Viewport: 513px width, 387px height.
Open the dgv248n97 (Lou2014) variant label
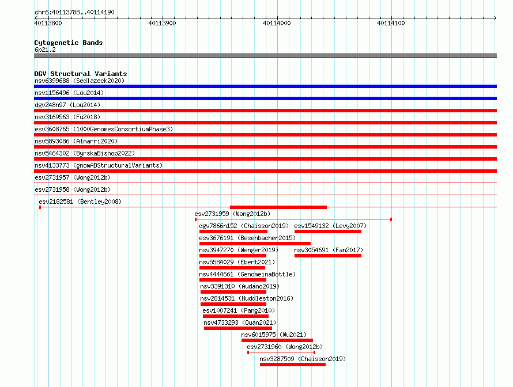point(67,105)
